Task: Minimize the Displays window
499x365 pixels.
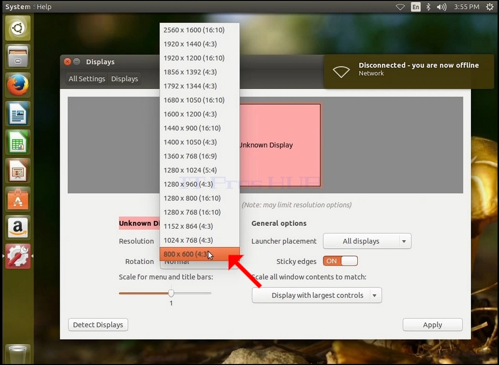Action: pyautogui.click(x=76, y=62)
